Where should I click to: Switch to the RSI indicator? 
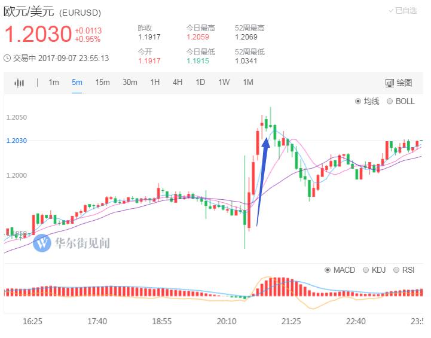pyautogui.click(x=396, y=270)
